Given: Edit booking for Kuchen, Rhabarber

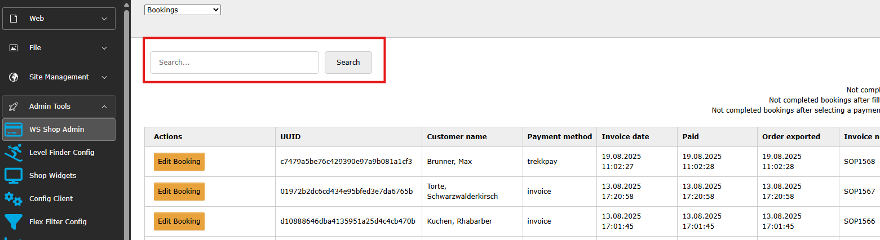Looking at the screenshot, I should [x=179, y=221].
